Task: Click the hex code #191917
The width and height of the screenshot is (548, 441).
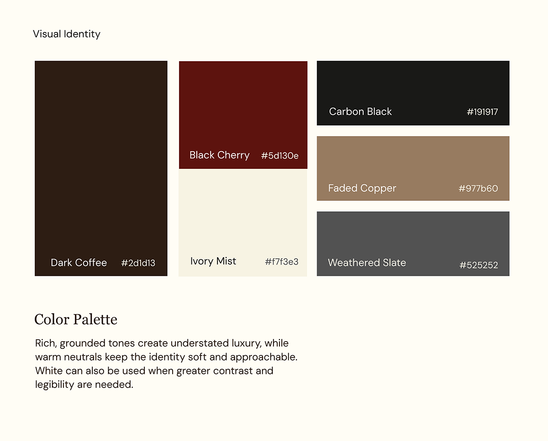Action: click(x=482, y=112)
